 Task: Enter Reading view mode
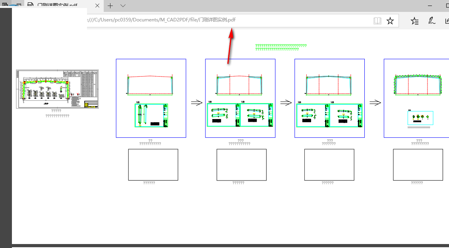point(377,20)
